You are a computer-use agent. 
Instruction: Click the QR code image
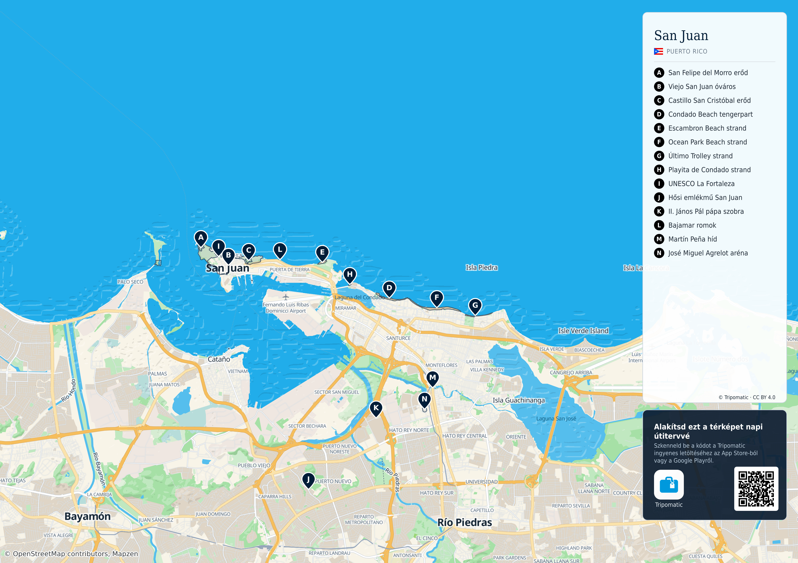click(756, 489)
